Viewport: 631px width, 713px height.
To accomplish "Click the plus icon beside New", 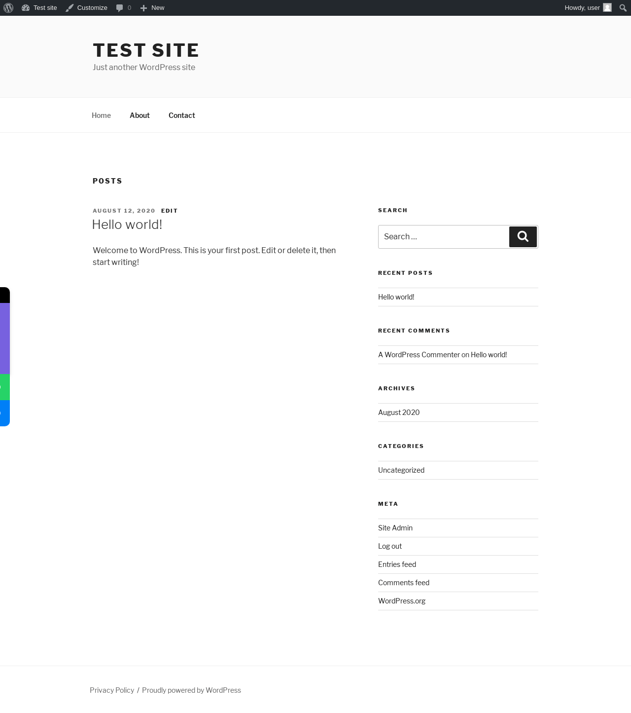I will pos(143,8).
